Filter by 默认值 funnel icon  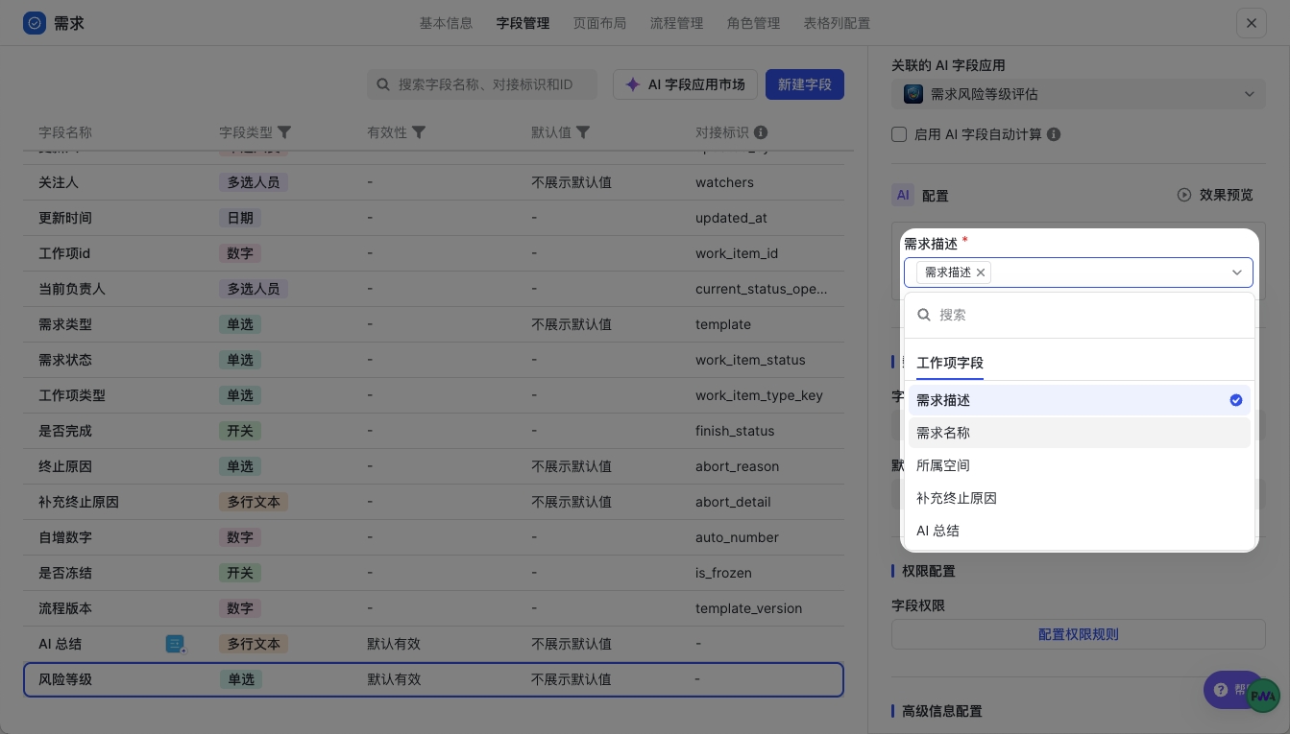tap(583, 132)
